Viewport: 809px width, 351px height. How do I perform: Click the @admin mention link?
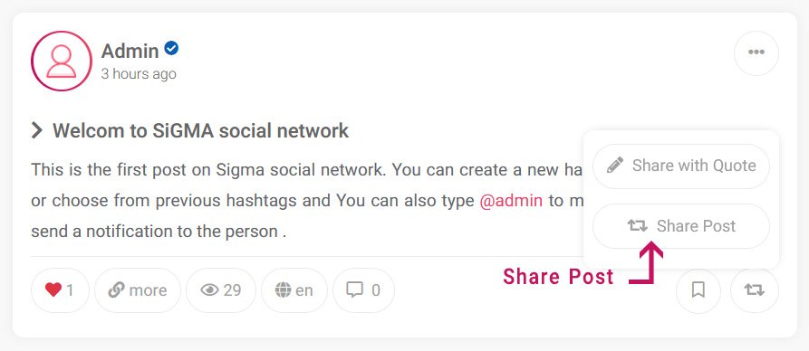[x=511, y=201]
